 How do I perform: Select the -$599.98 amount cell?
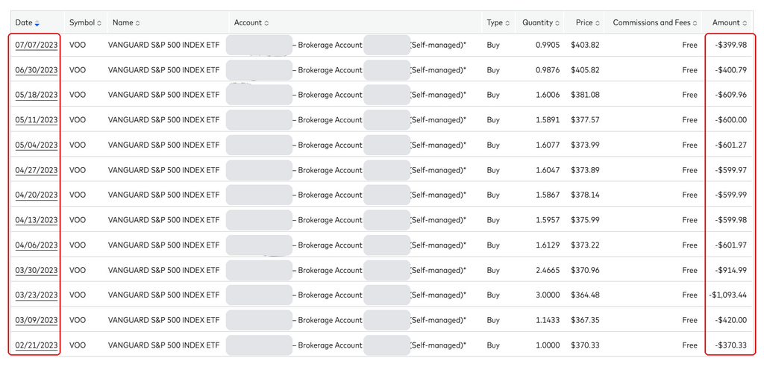(x=731, y=220)
